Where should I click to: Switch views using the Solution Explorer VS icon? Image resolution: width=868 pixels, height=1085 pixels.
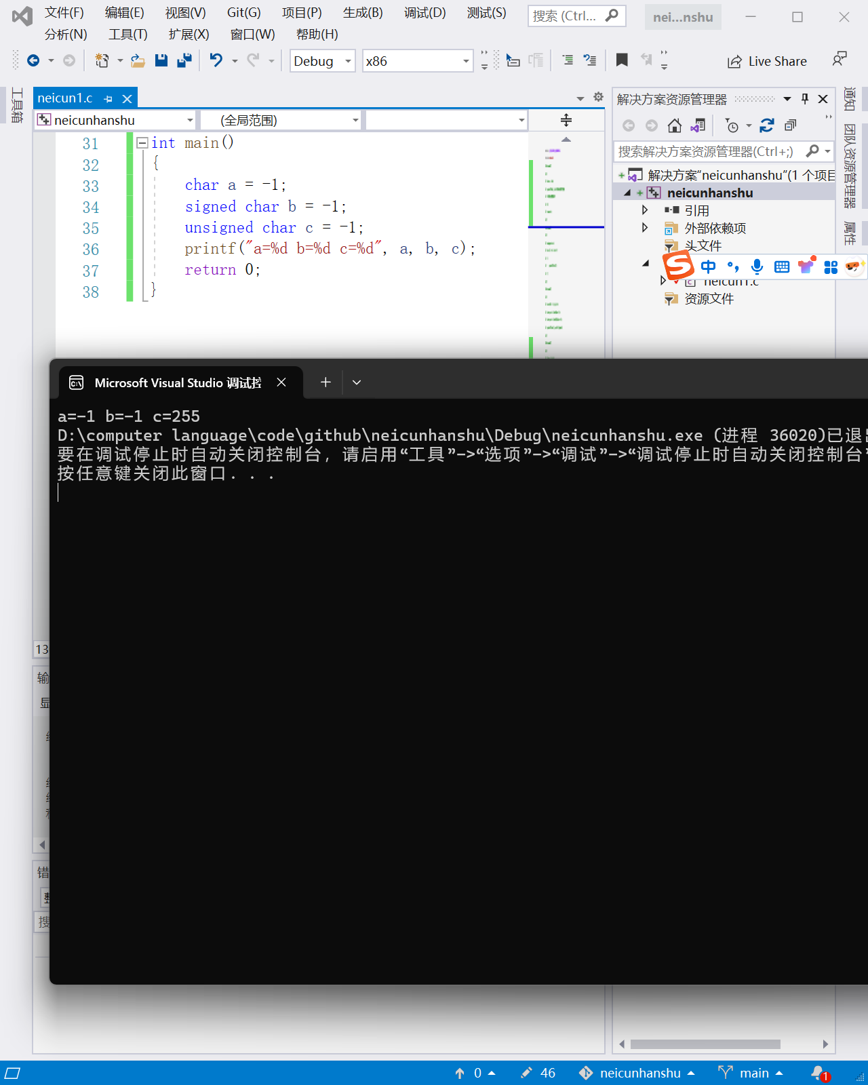697,125
